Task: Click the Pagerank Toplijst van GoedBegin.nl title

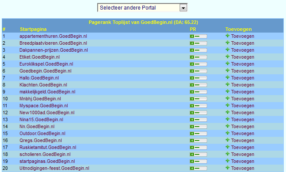Action: 143,22
